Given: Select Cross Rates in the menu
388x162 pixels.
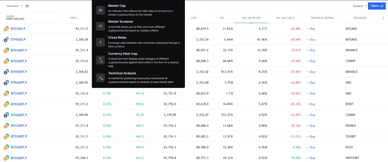Looking at the screenshot, I should pyautogui.click(x=138, y=42).
